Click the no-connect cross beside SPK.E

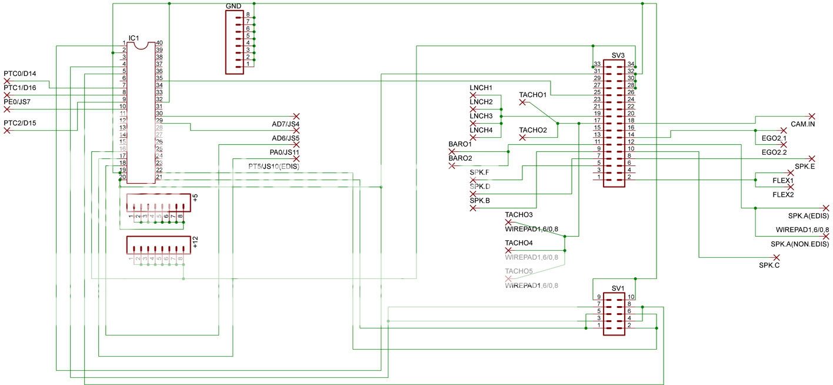[811, 158]
